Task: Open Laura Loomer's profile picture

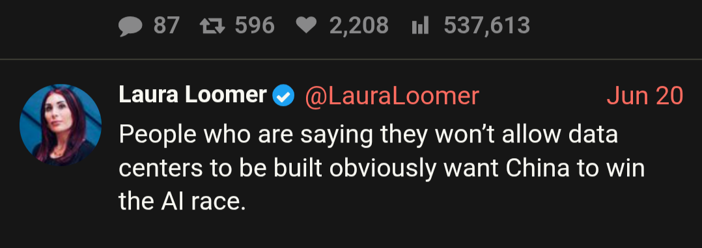Action: [x=61, y=125]
